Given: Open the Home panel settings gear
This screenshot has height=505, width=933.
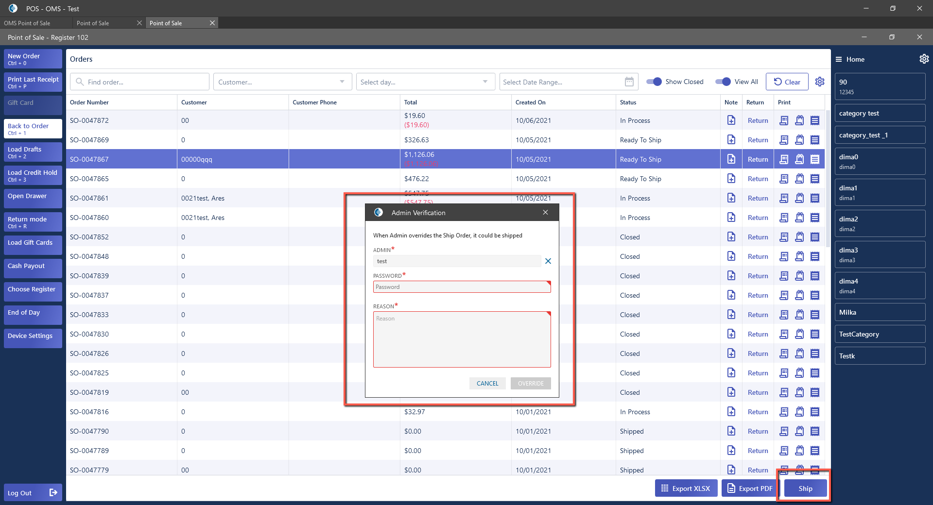Looking at the screenshot, I should click(924, 59).
